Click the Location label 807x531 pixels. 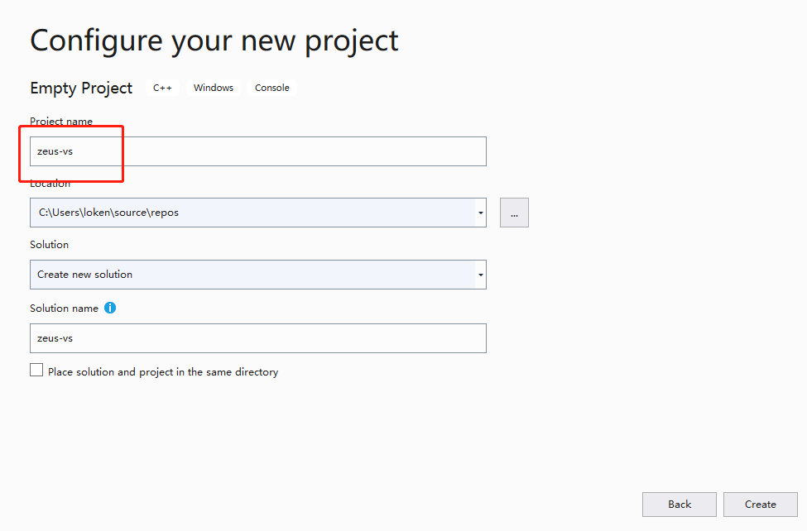tap(50, 184)
